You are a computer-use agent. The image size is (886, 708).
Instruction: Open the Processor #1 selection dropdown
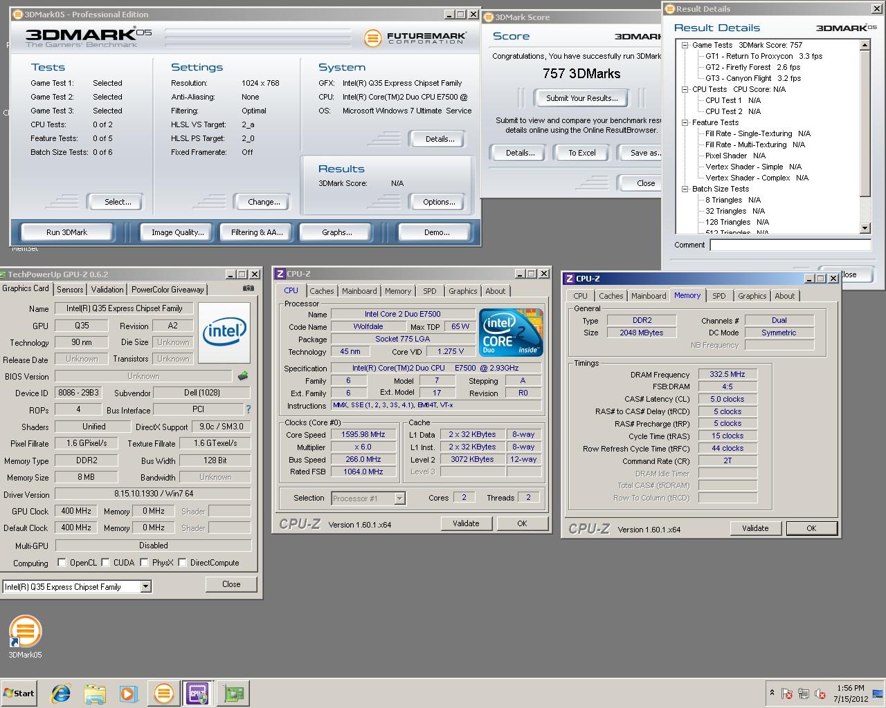tap(399, 499)
